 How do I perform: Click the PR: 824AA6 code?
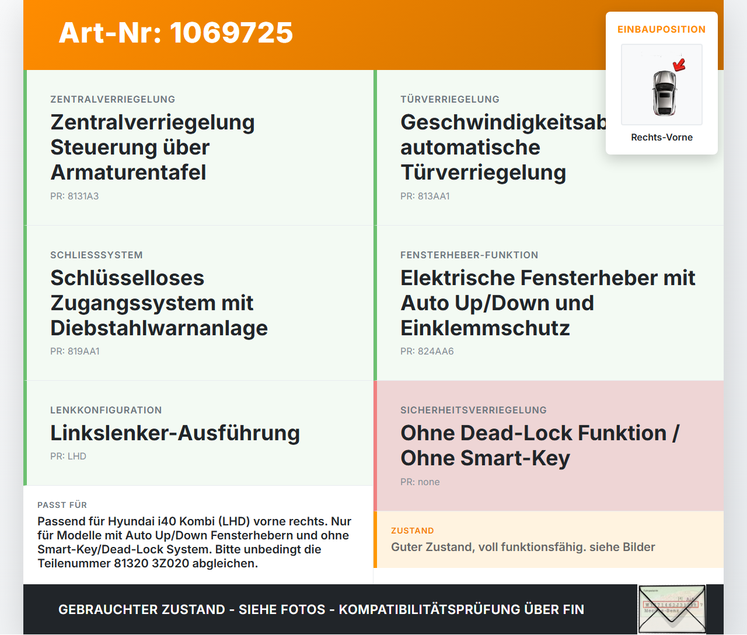(x=427, y=351)
